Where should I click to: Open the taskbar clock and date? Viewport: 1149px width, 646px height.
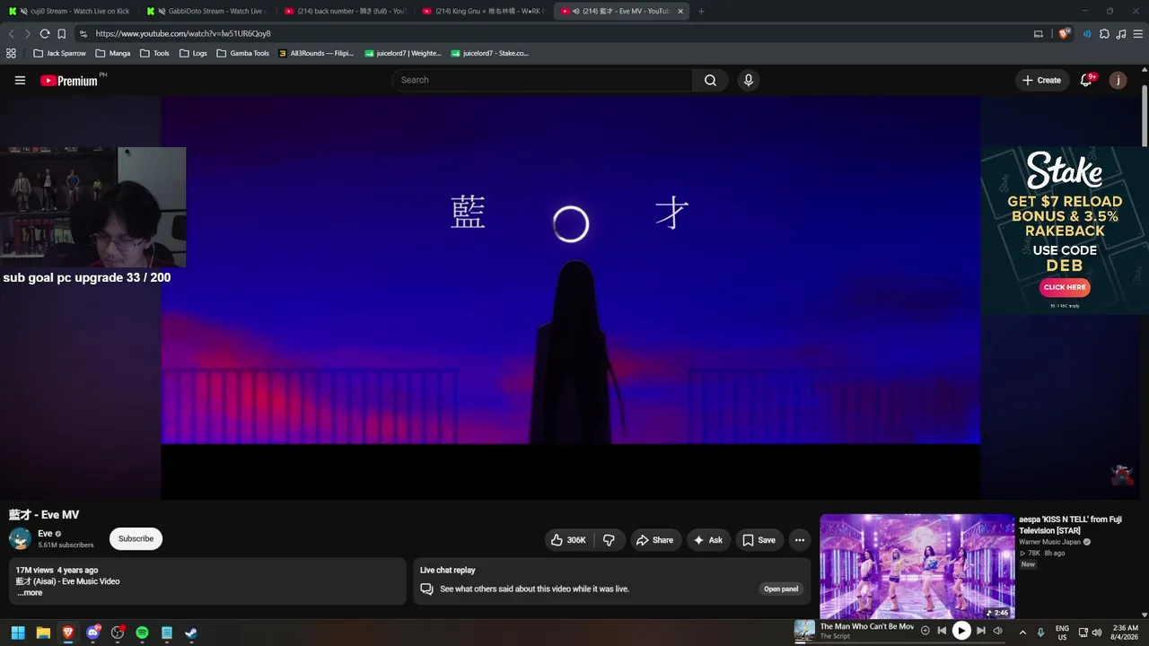[1125, 633]
